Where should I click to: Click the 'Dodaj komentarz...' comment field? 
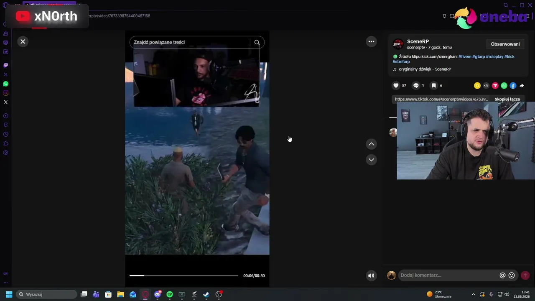point(447,275)
